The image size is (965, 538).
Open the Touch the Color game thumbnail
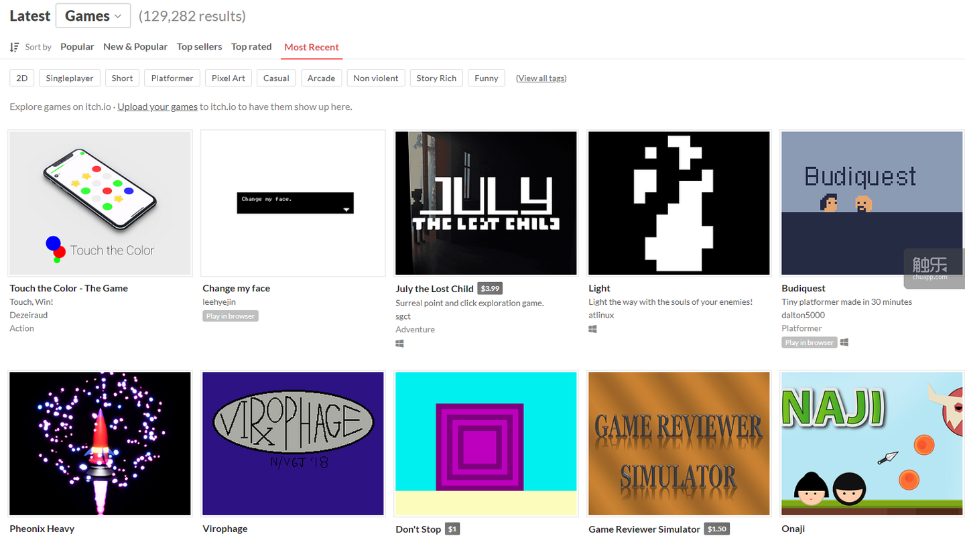tap(99, 203)
